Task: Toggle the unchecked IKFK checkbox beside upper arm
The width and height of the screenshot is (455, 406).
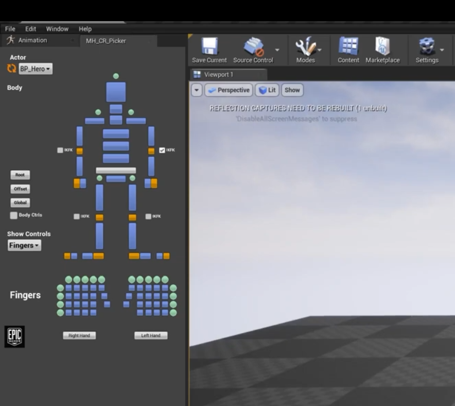Action: click(60, 150)
